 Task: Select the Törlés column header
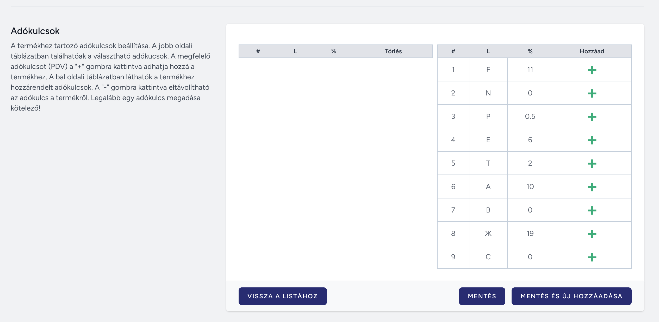point(393,51)
